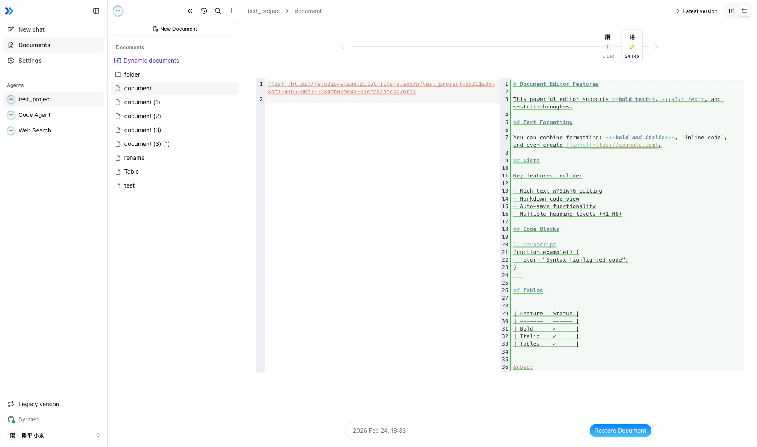Open Settings in the sidebar
This screenshot has width=757, height=447.
point(53,61)
